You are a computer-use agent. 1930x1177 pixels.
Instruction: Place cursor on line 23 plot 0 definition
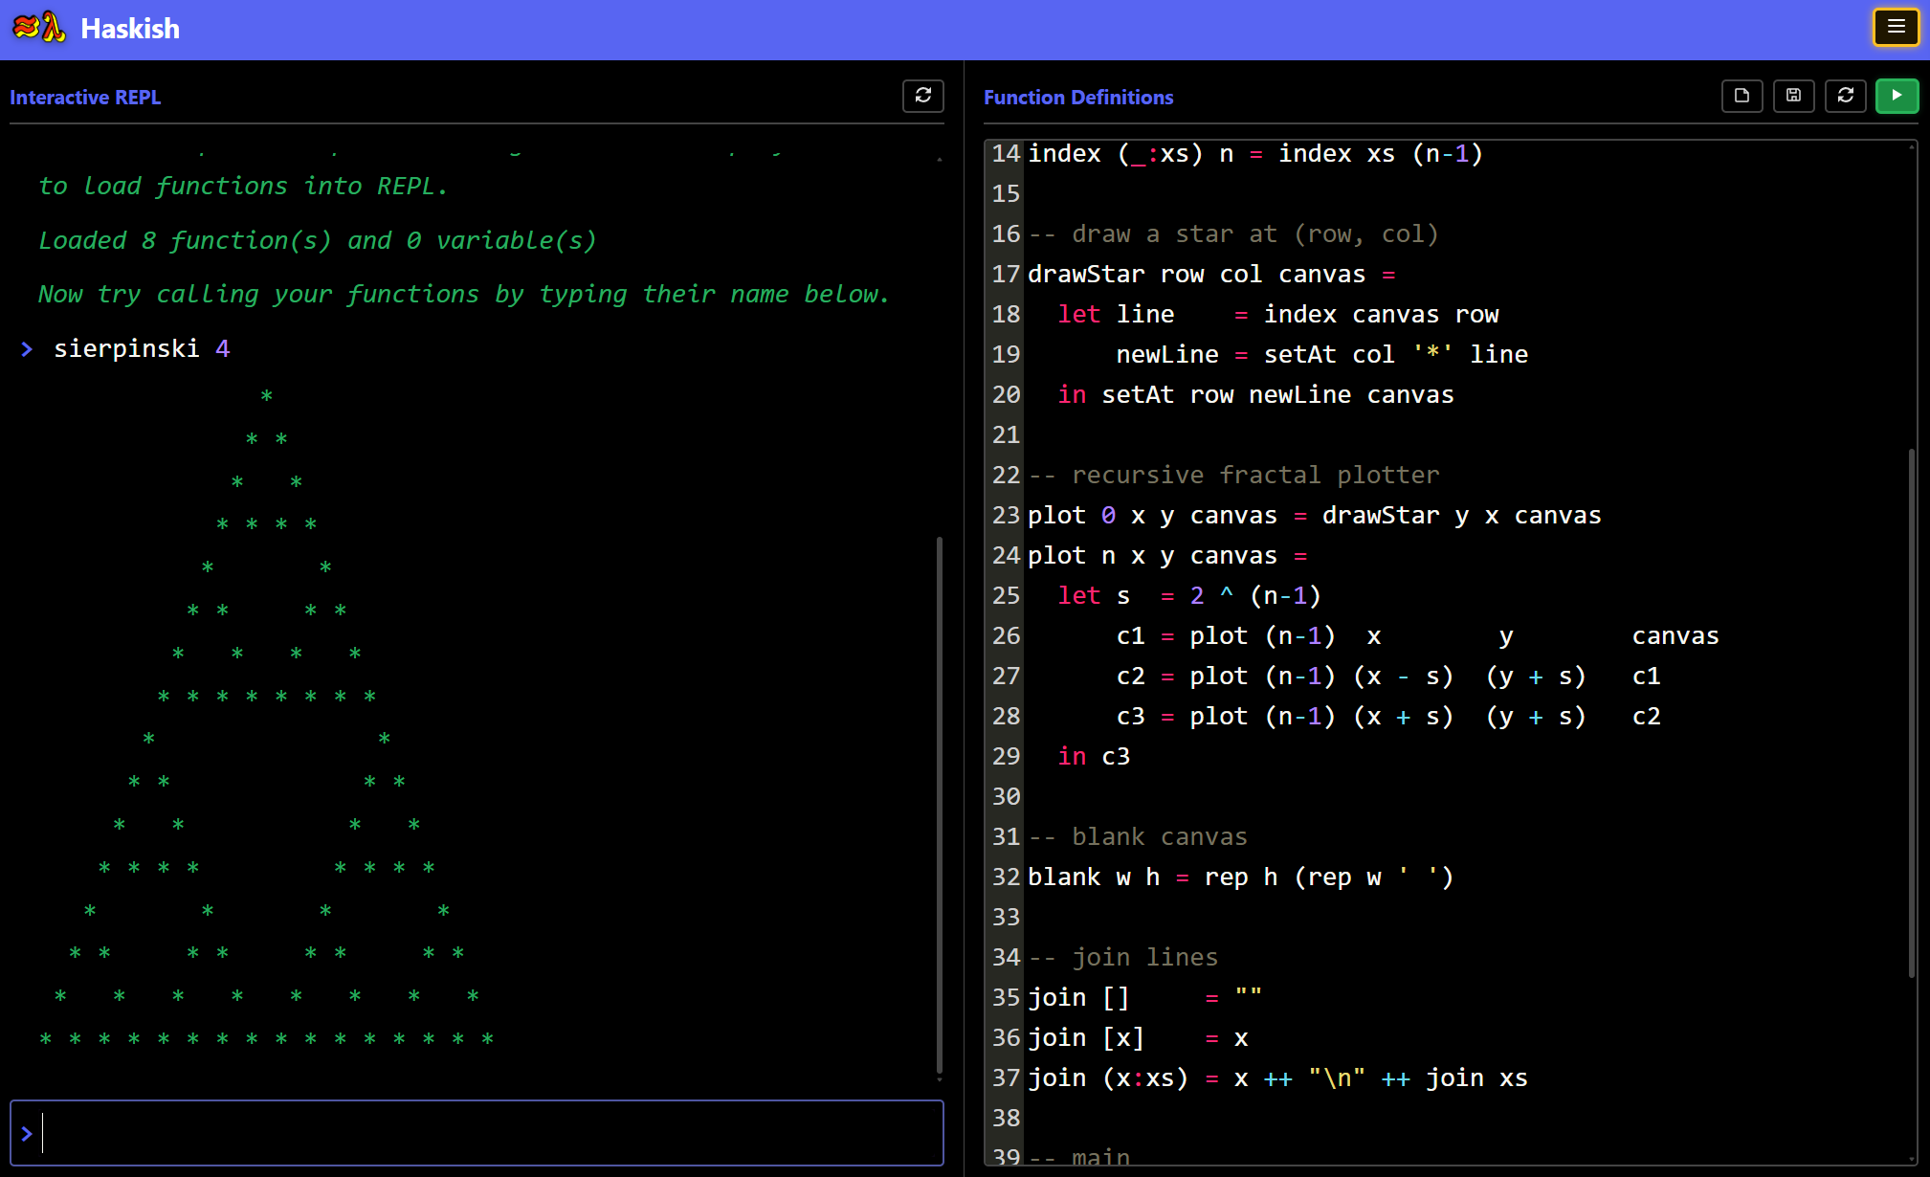[1314, 516]
